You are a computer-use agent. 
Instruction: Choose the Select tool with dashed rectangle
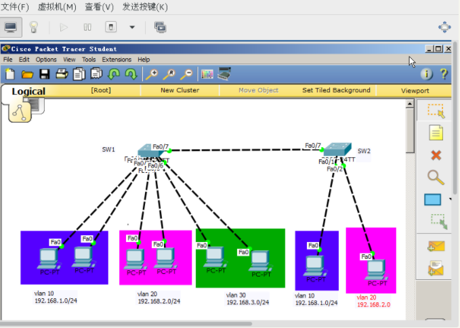[x=436, y=110]
